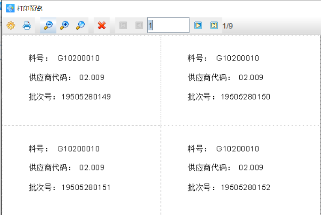Image resolution: width=321 pixels, height=215 pixels.
Task: Click the page number input field
Action: click(x=168, y=25)
